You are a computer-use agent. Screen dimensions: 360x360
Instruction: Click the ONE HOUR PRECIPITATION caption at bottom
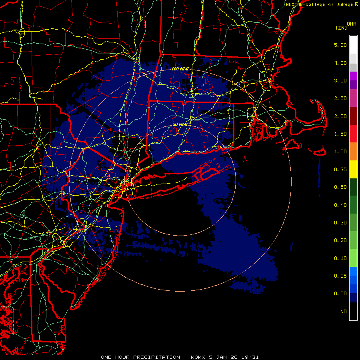click(x=180, y=357)
